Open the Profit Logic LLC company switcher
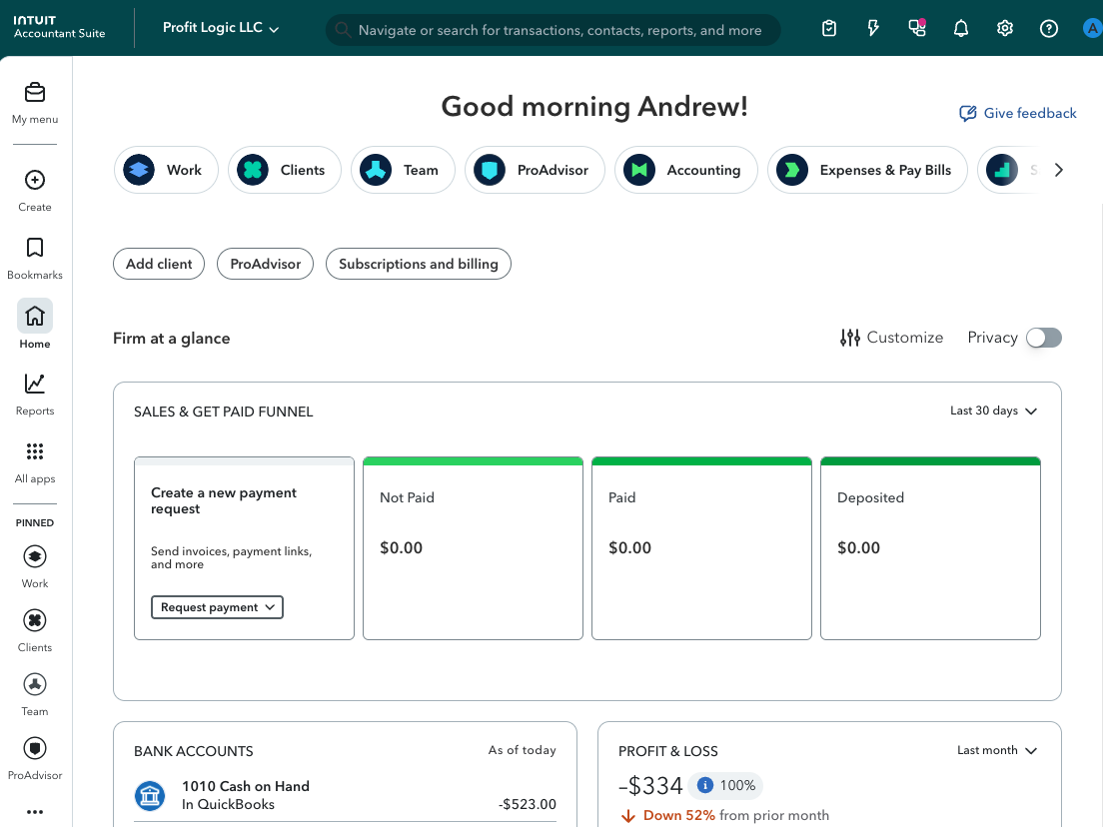 (x=220, y=28)
